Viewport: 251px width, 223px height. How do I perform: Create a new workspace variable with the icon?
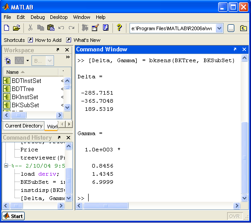pos(8,61)
